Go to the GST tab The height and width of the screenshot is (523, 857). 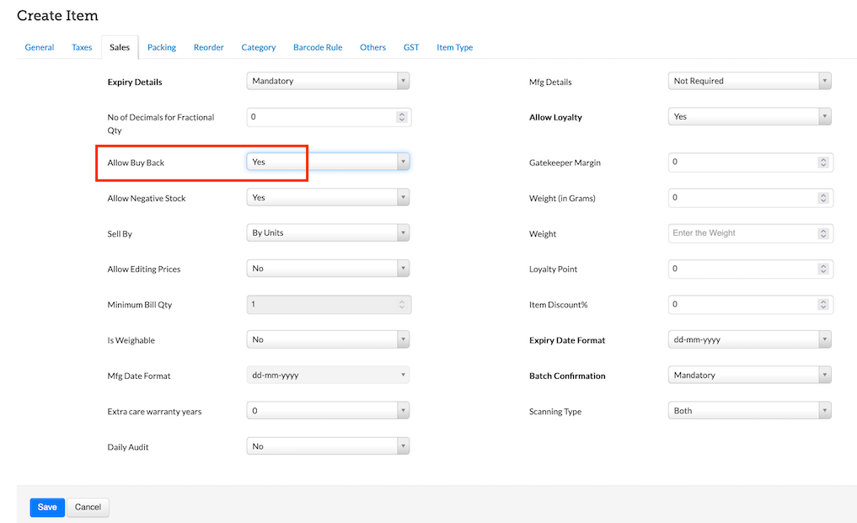coord(411,48)
